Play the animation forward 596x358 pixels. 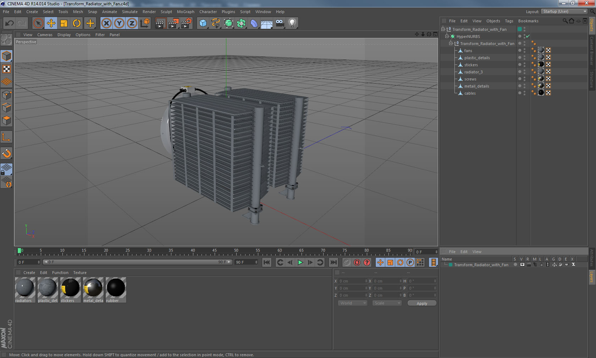click(x=300, y=262)
